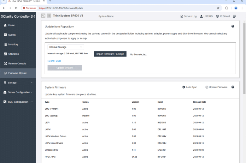Screen dimensions: 246x163
Task: Bookmark this page with the star icon
Action: coord(218,8)
